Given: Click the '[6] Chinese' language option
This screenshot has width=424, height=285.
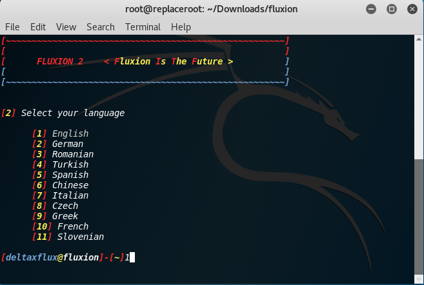Looking at the screenshot, I should coord(60,185).
